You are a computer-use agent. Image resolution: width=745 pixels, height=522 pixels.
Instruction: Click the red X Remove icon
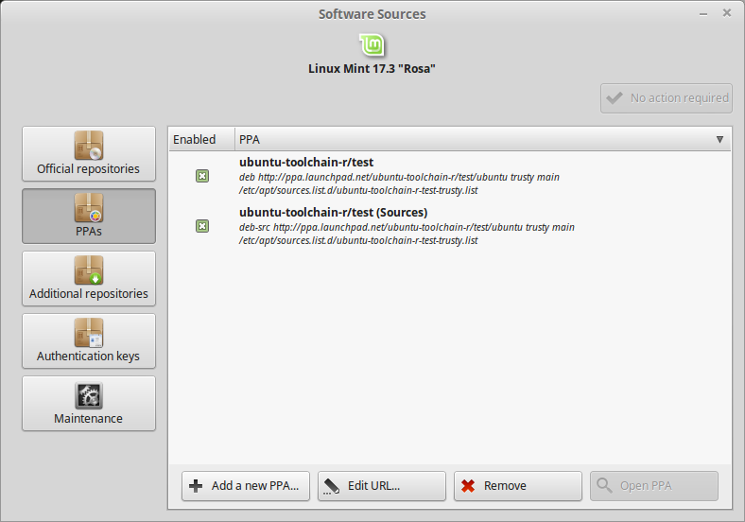point(468,486)
